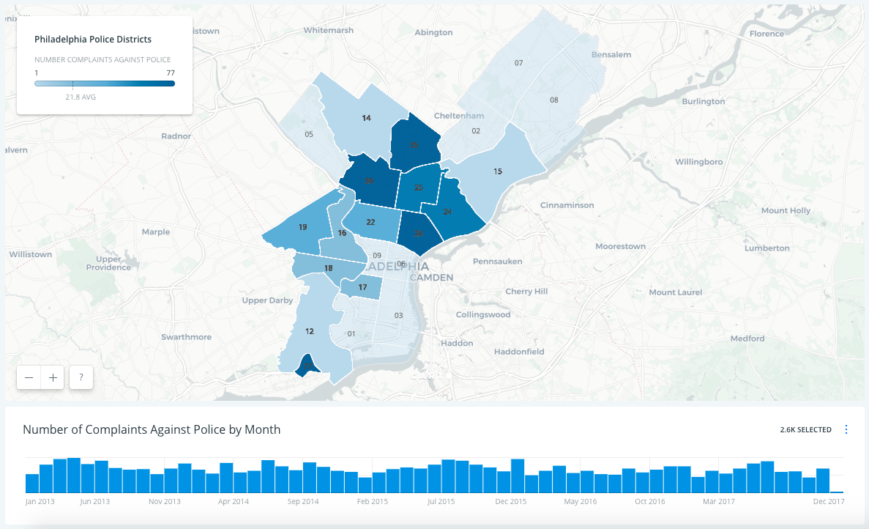The image size is (869, 529).
Task: Open the histogram widget three-dot menu
Action: (846, 429)
